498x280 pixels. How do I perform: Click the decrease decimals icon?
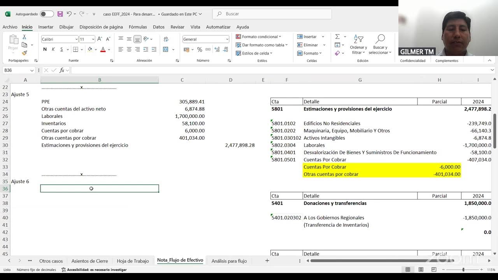point(224,49)
